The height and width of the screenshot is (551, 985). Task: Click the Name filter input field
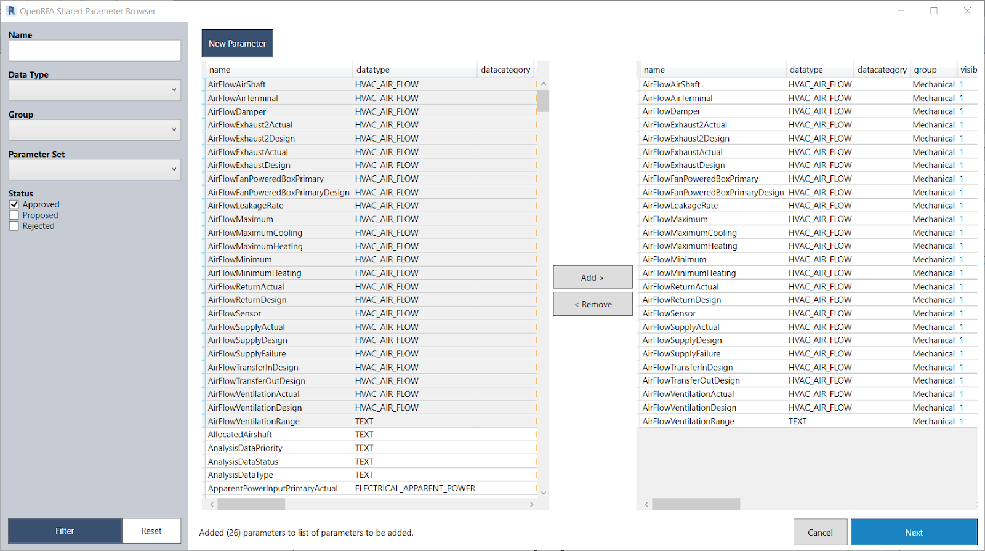click(95, 50)
